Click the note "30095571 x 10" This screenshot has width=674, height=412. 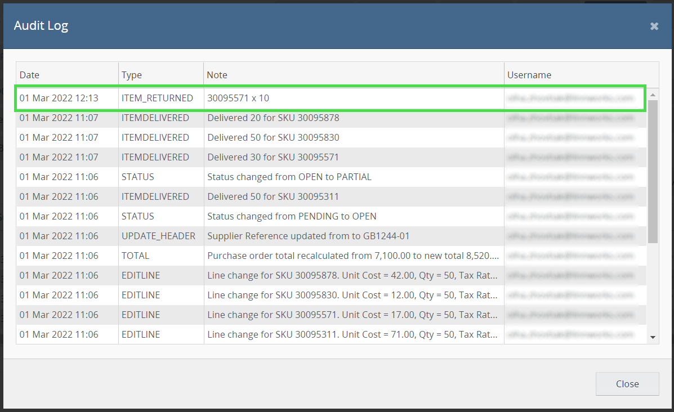pos(238,98)
